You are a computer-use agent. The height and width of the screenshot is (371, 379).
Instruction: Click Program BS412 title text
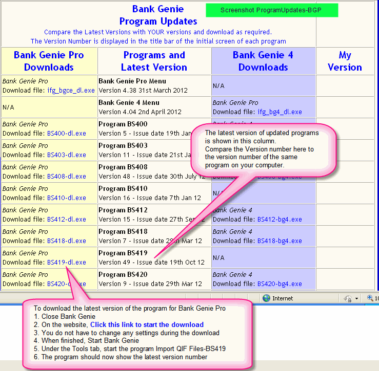(123, 210)
